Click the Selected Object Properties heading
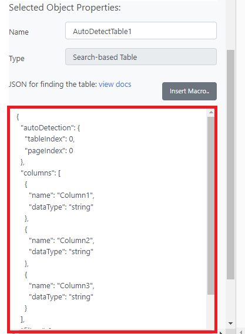This screenshot has width=245, height=334. click(65, 8)
